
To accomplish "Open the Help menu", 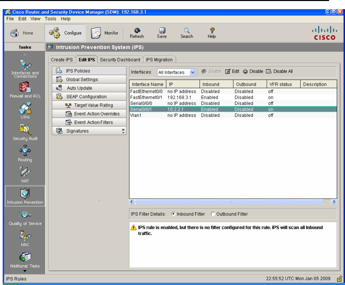I will click(x=66, y=19).
